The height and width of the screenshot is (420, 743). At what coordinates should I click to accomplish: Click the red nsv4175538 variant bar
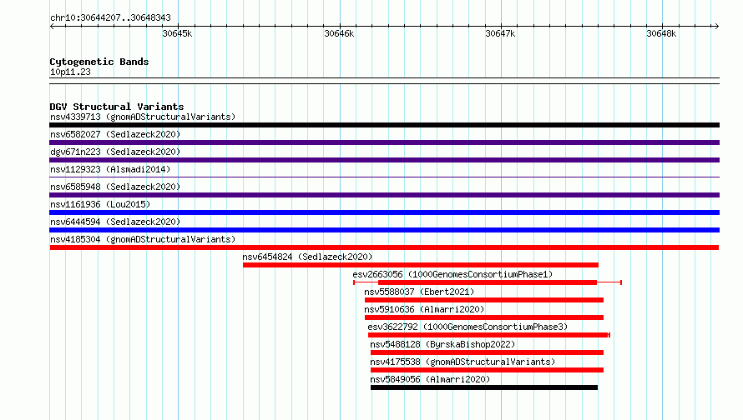pyautogui.click(x=487, y=370)
